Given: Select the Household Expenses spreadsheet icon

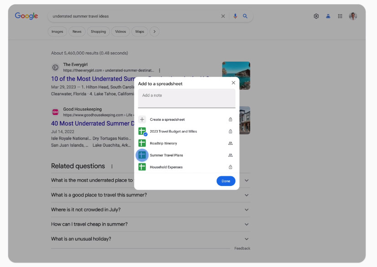Looking at the screenshot, I should click(142, 167).
